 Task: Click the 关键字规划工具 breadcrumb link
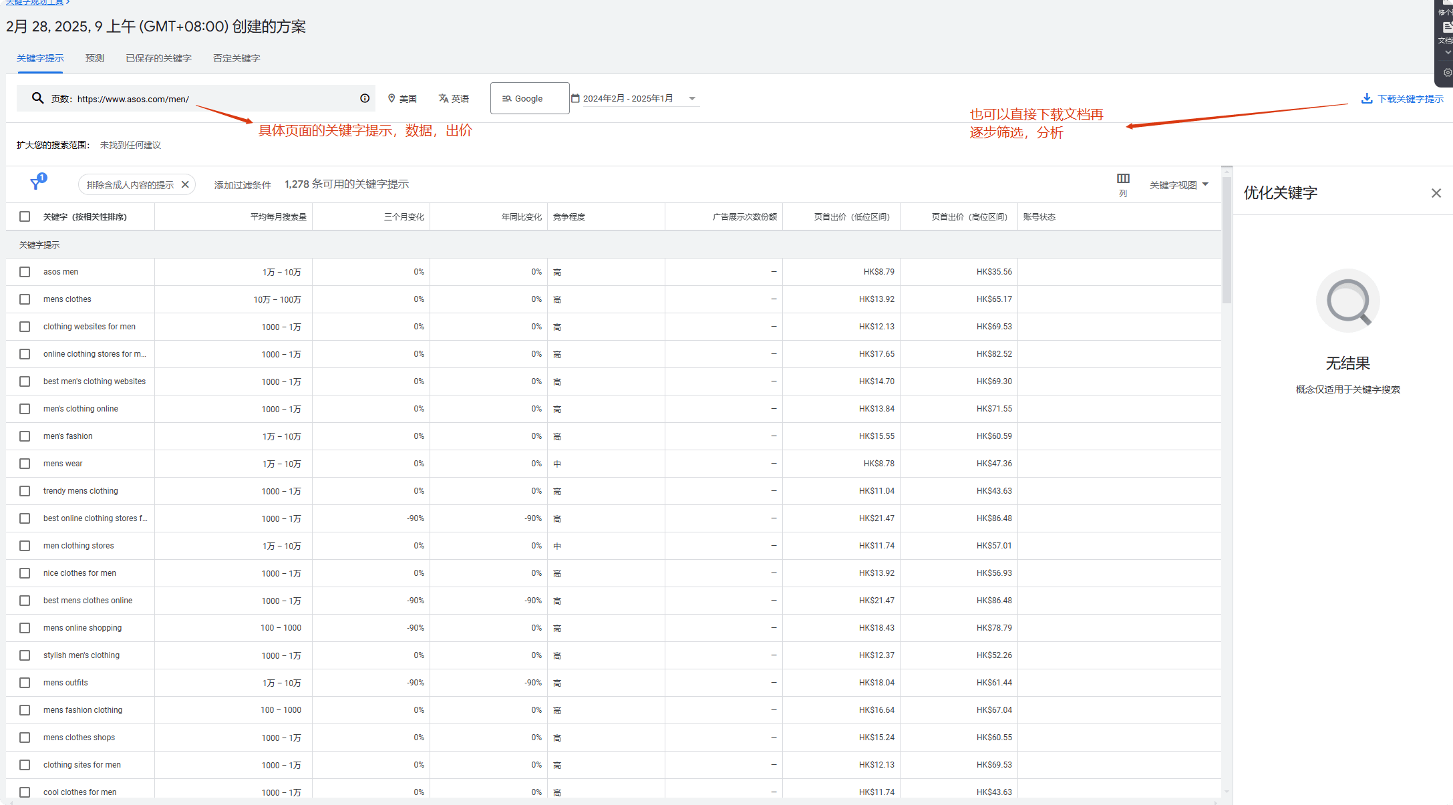[33, 2]
